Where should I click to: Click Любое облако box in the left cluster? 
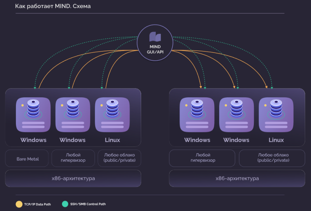(119, 158)
